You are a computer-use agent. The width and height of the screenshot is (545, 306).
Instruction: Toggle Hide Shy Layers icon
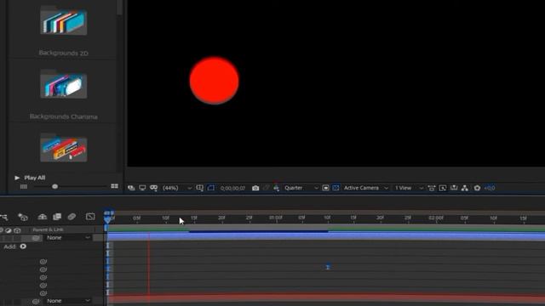pos(42,217)
